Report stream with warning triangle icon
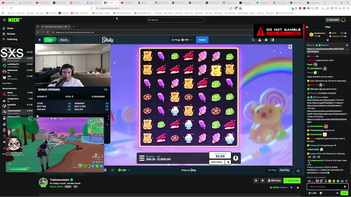 pyautogui.click(x=298, y=187)
